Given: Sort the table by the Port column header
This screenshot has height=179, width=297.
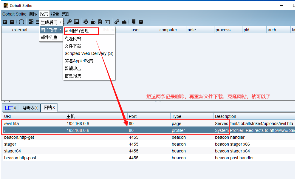Looking at the screenshot, I should [148, 116].
